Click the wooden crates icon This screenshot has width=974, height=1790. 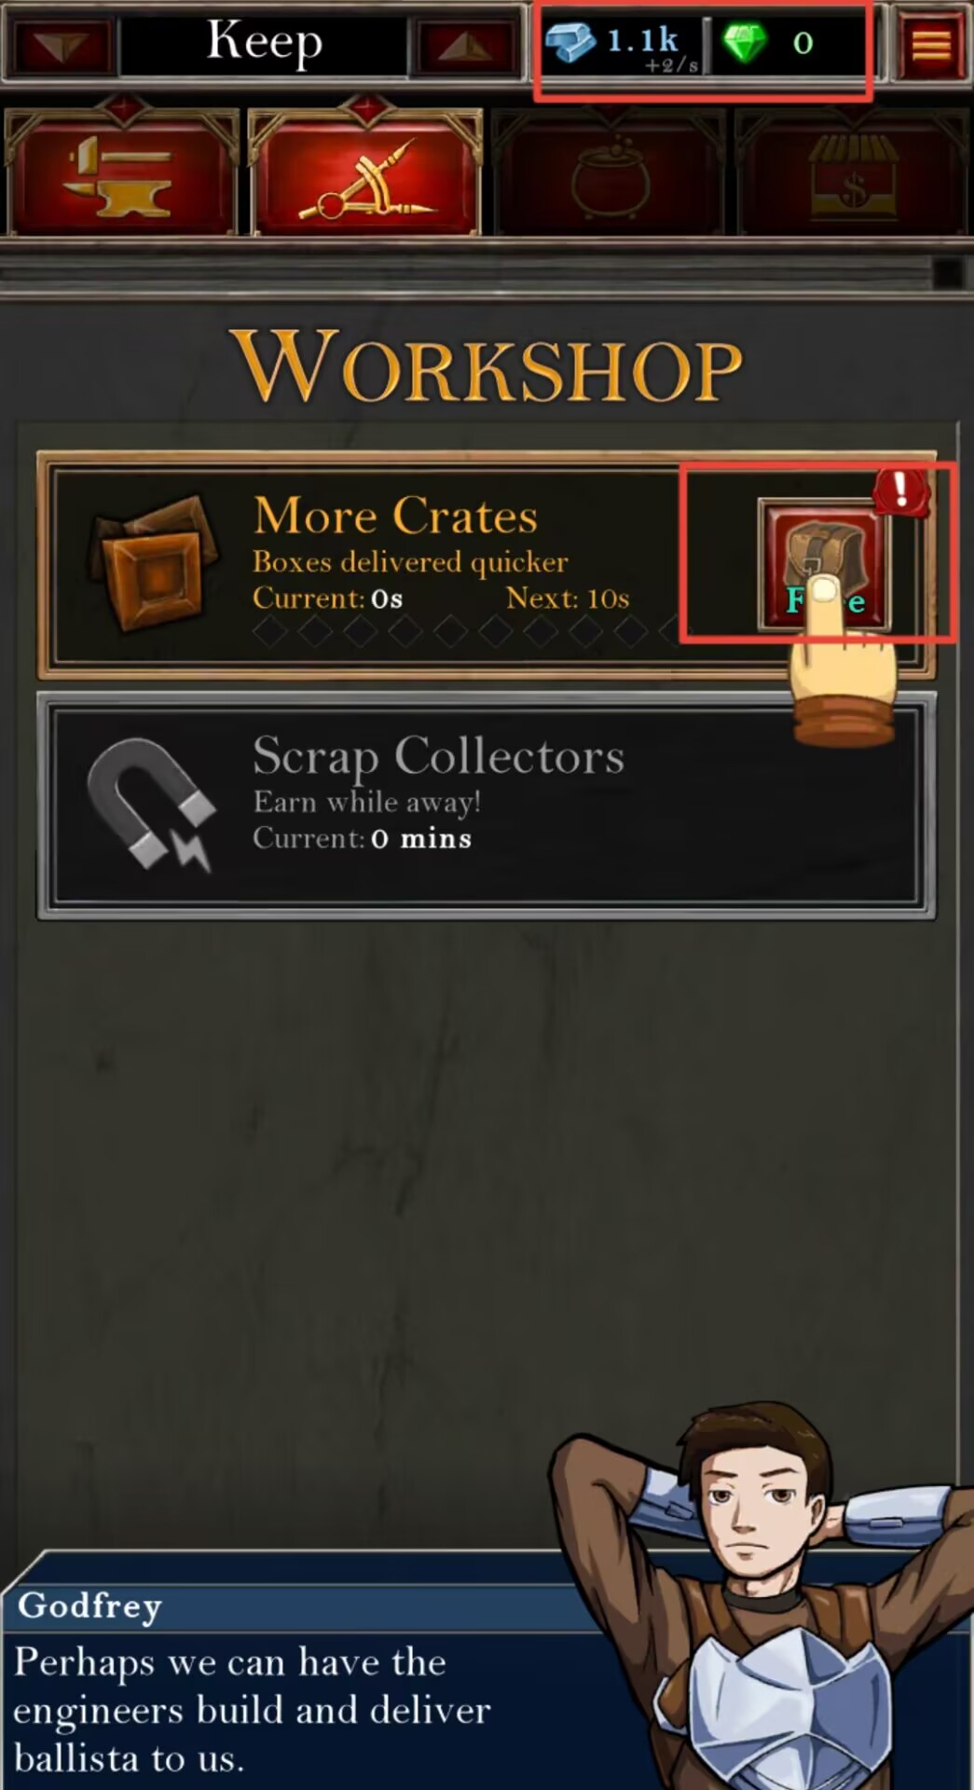(x=153, y=562)
